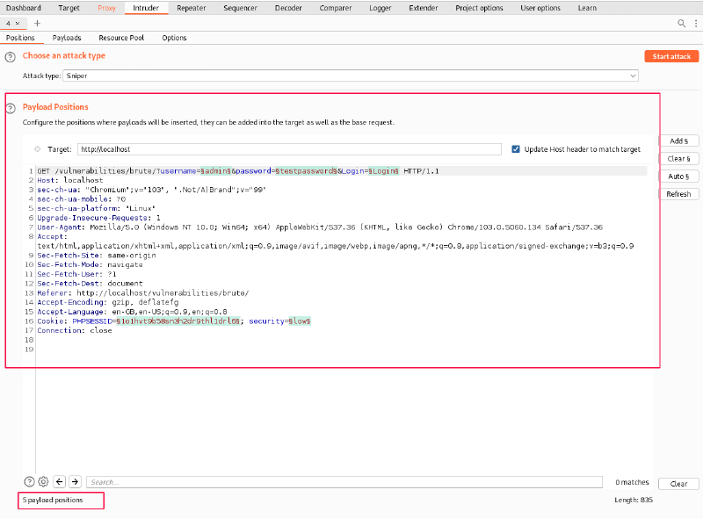
Task: Click the Auto § button
Action: click(678, 177)
